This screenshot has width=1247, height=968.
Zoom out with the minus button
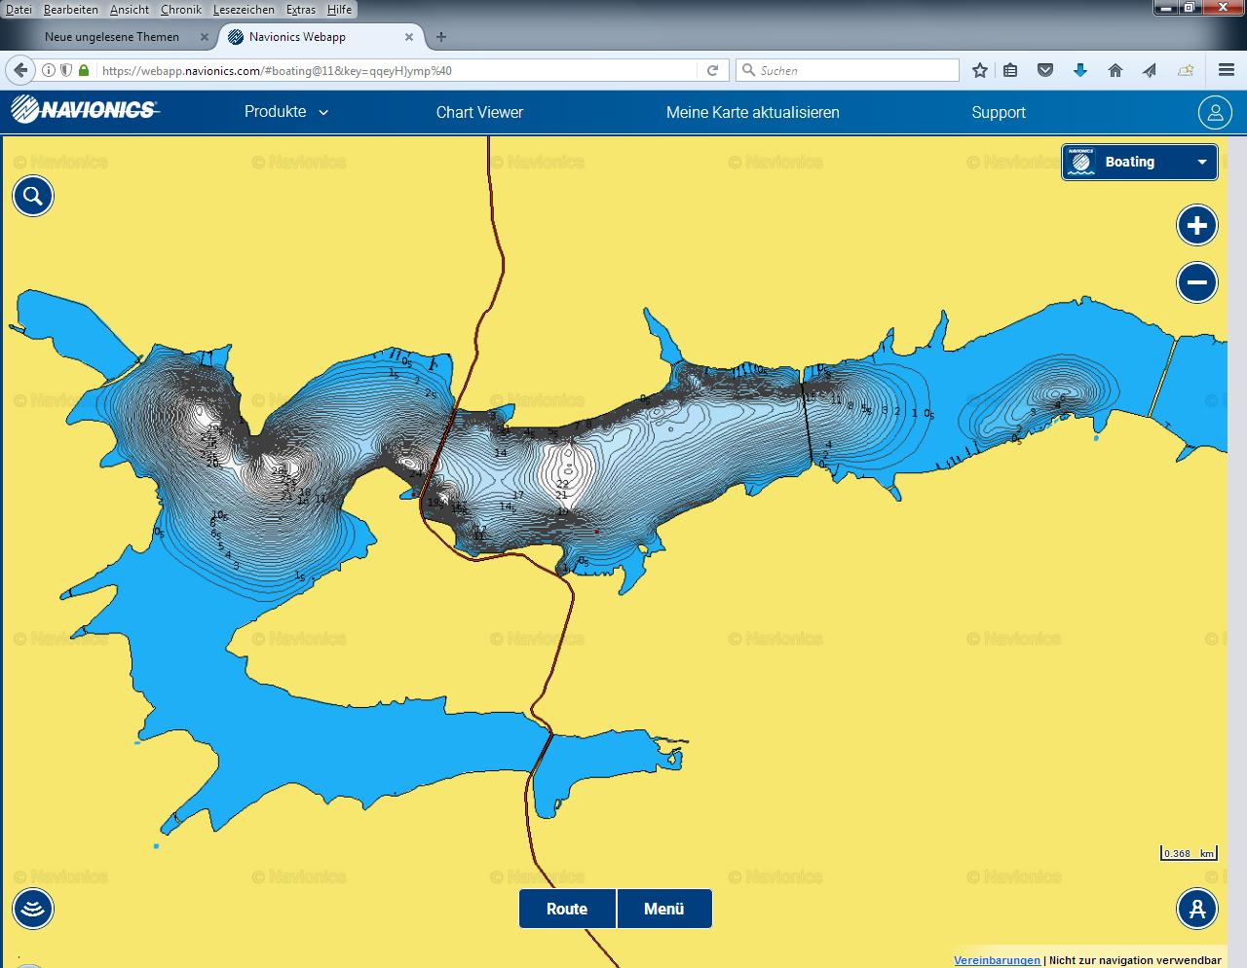(x=1196, y=283)
